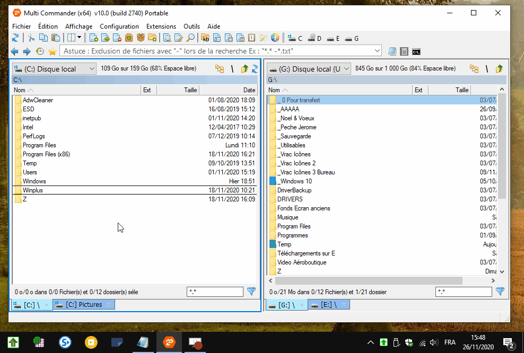Select the DriverBackup folder in right panel
524x353 pixels.
click(x=382, y=190)
